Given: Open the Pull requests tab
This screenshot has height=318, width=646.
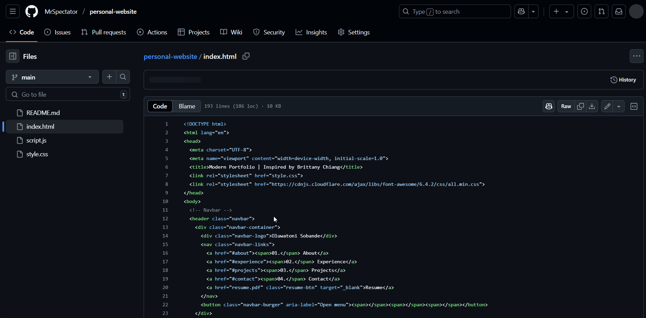Looking at the screenshot, I should tap(104, 32).
